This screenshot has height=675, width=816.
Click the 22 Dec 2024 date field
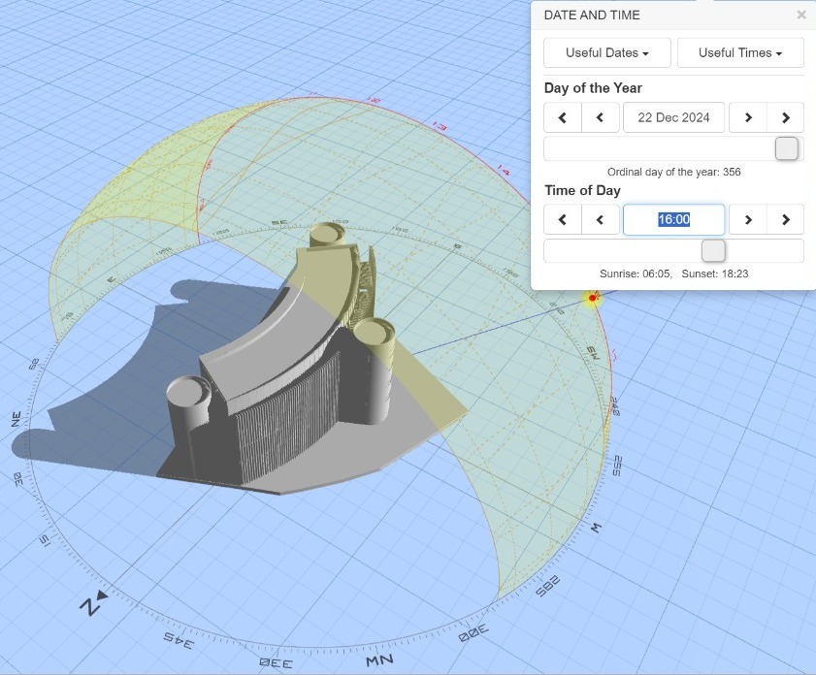[674, 117]
